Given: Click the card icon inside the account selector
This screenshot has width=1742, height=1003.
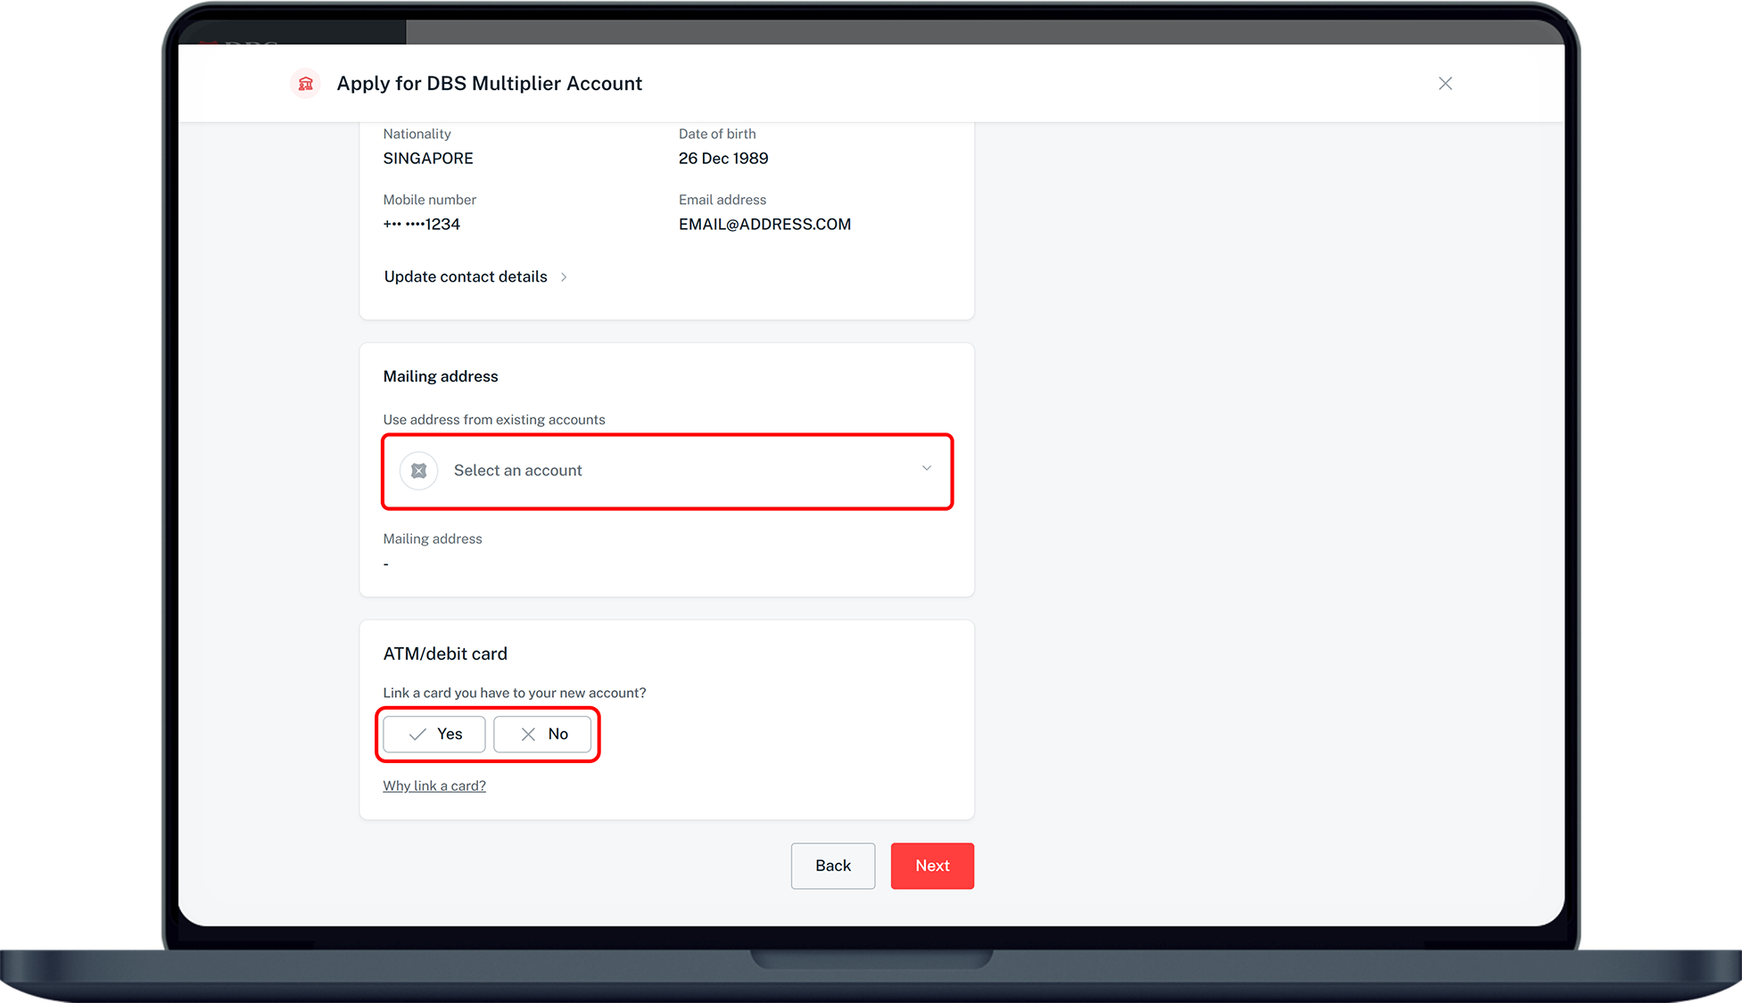Looking at the screenshot, I should click(x=418, y=471).
